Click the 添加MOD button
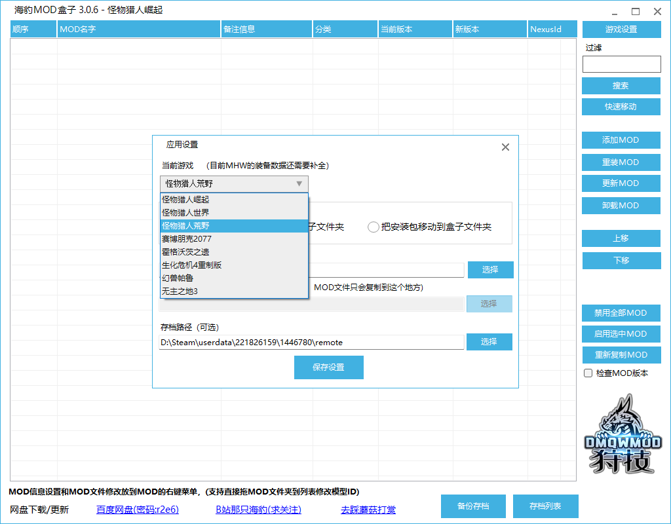671x524 pixels. coord(621,140)
